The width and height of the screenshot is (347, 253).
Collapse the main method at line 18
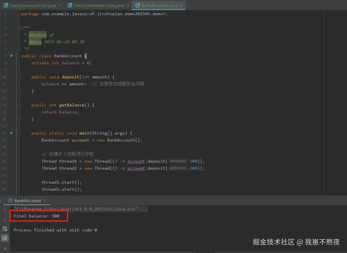(19, 133)
